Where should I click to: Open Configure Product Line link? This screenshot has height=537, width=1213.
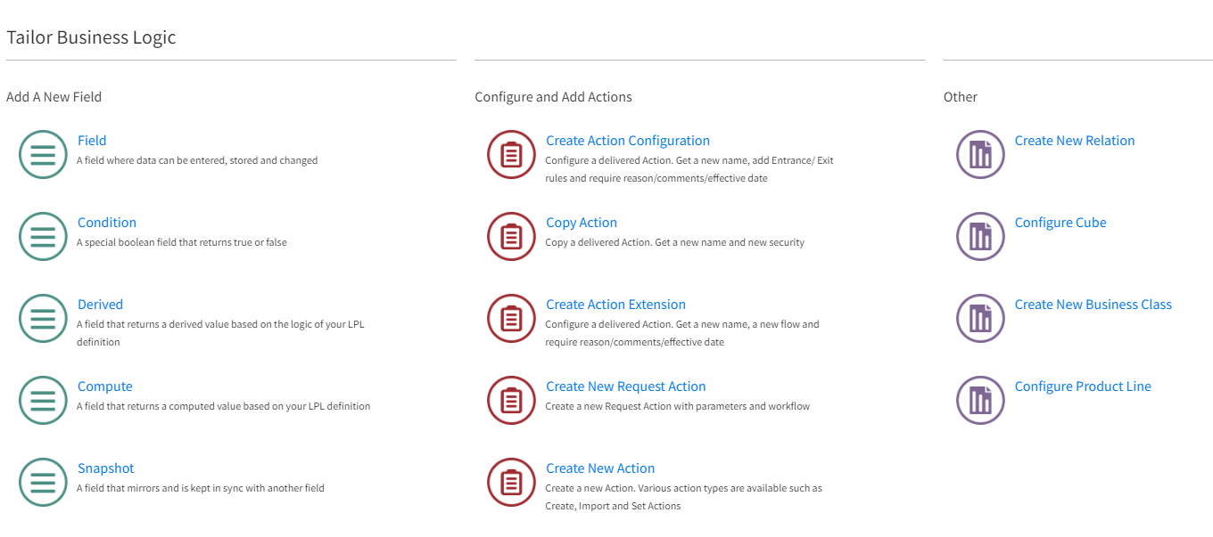tap(1083, 386)
